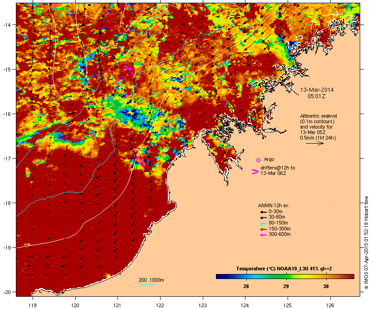The height and width of the screenshot is (309, 372).
Task: Click the '13-Mar 05Z' velocity date text
Action: 313,132
